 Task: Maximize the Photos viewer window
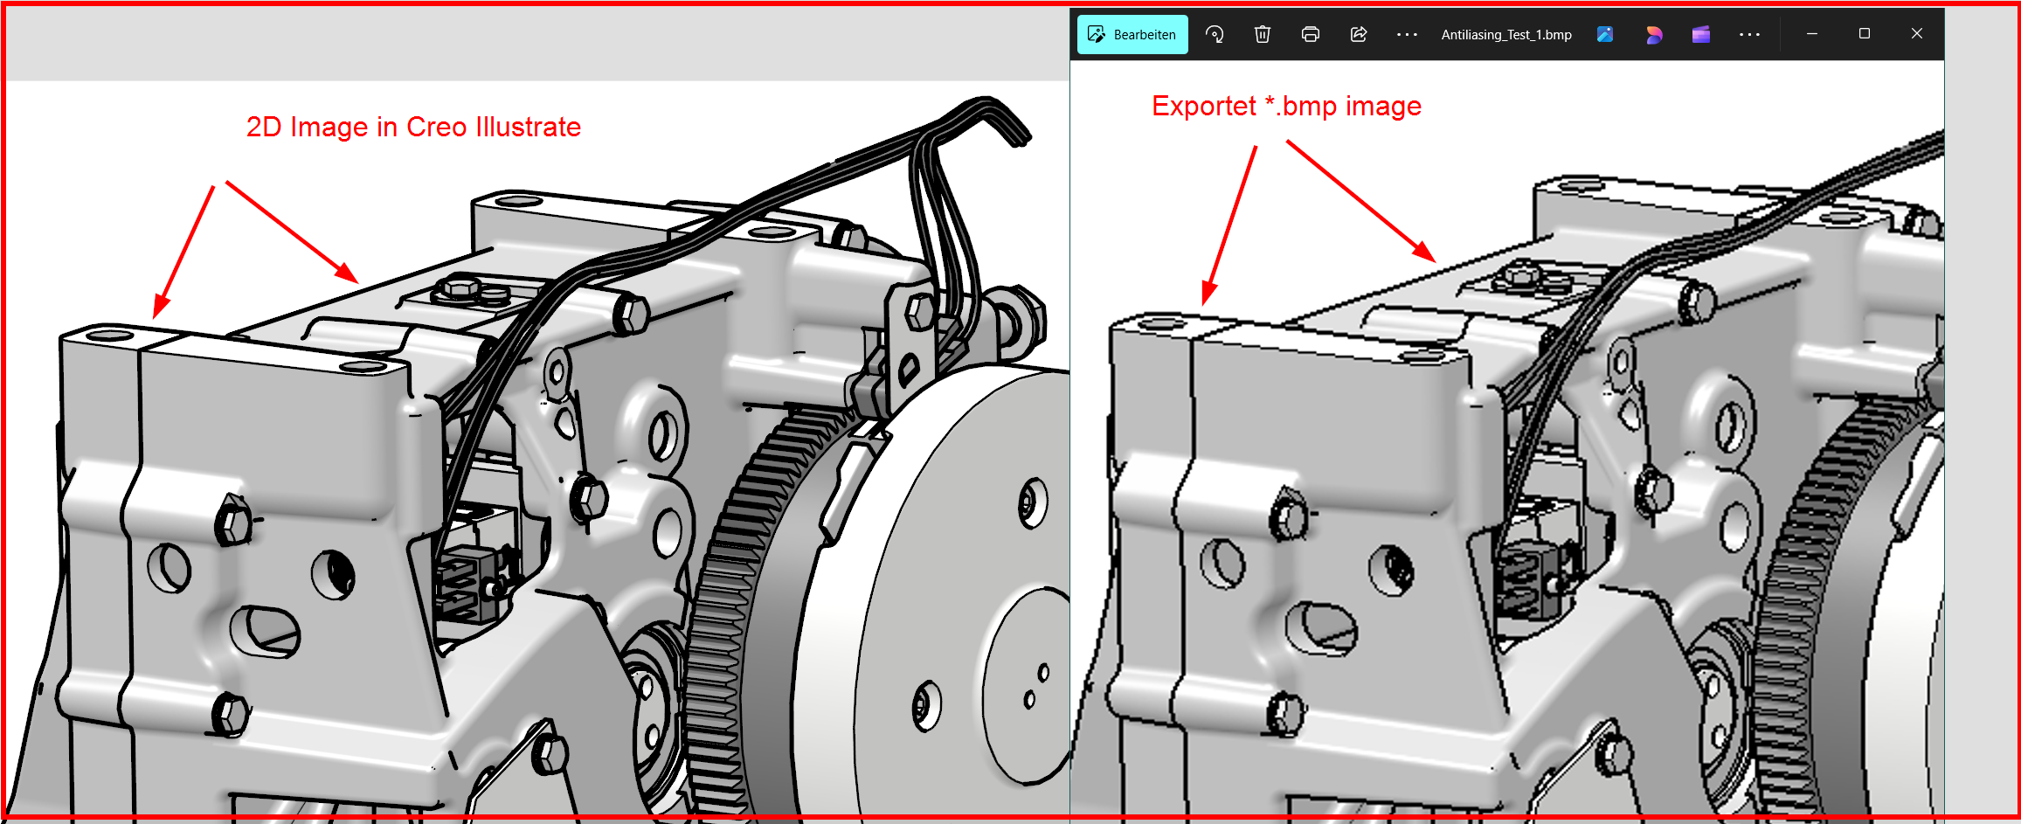[1865, 34]
